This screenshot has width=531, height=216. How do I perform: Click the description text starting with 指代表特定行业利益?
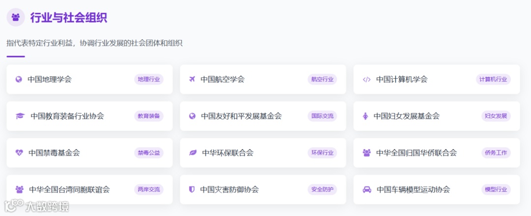[x=94, y=43]
